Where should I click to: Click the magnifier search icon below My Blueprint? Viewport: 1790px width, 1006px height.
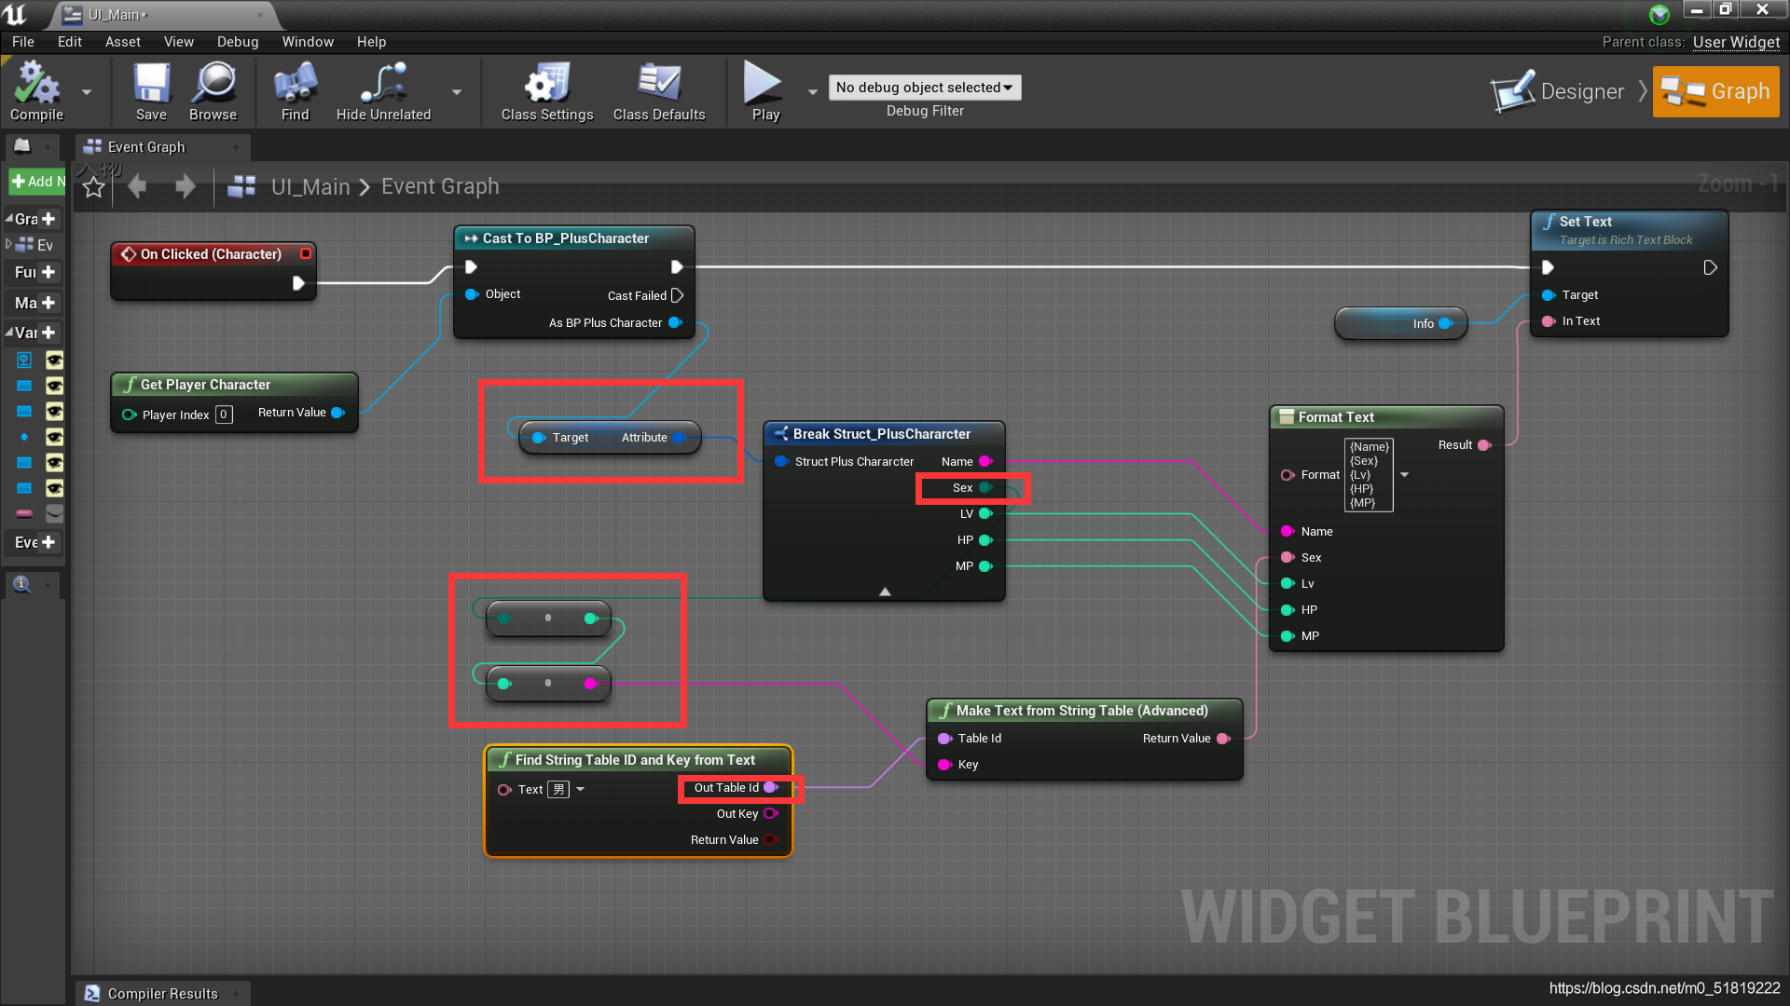tap(21, 585)
